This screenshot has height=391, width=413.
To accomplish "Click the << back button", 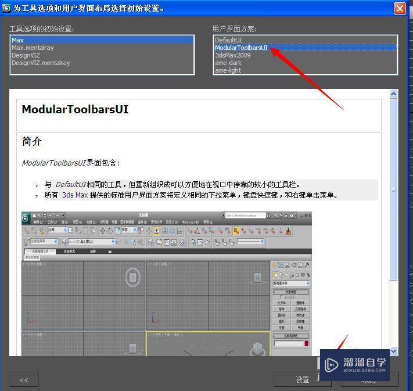I will pyautogui.click(x=24, y=379).
